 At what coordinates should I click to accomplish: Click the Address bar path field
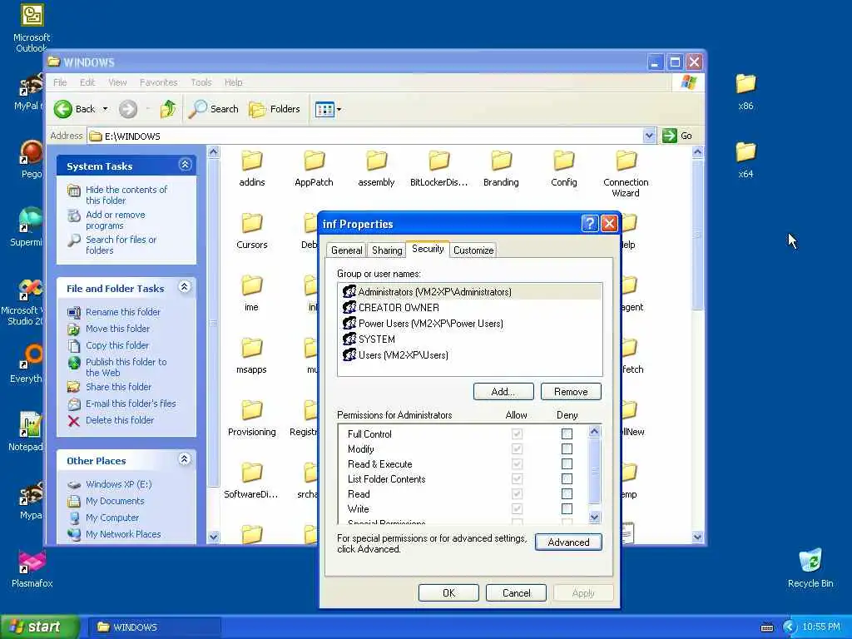click(365, 136)
